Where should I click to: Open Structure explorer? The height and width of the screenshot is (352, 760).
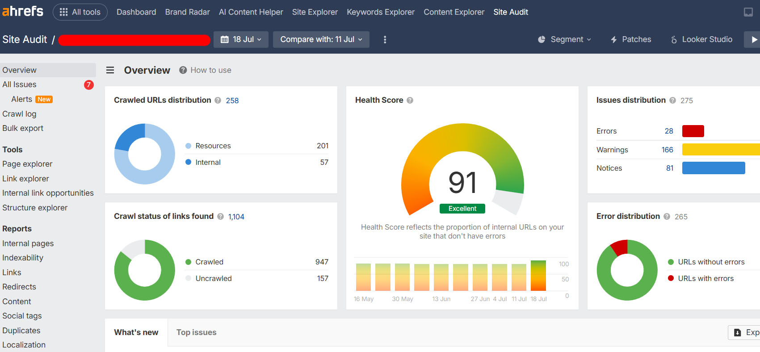35,208
